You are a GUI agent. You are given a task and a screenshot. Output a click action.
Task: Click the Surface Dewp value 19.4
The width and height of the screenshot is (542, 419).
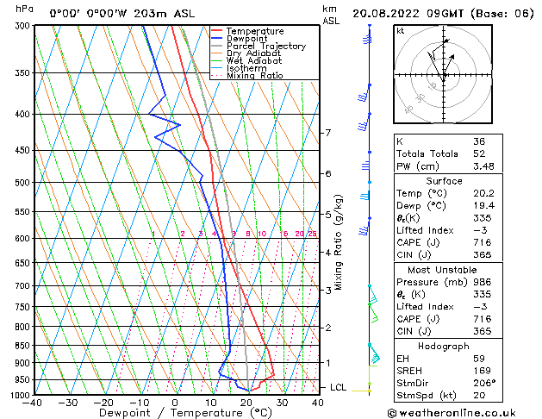pyautogui.click(x=483, y=206)
